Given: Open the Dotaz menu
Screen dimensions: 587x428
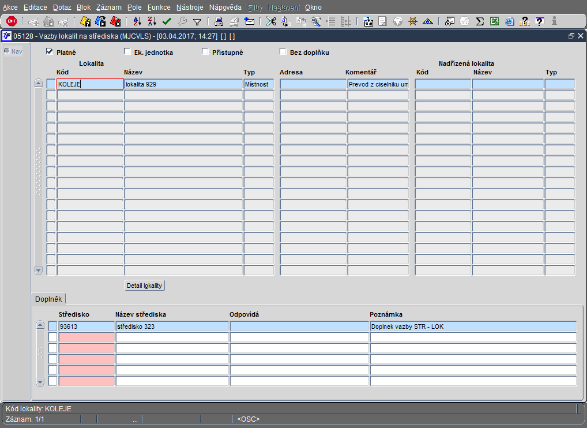Looking at the screenshot, I should pyautogui.click(x=62, y=7).
